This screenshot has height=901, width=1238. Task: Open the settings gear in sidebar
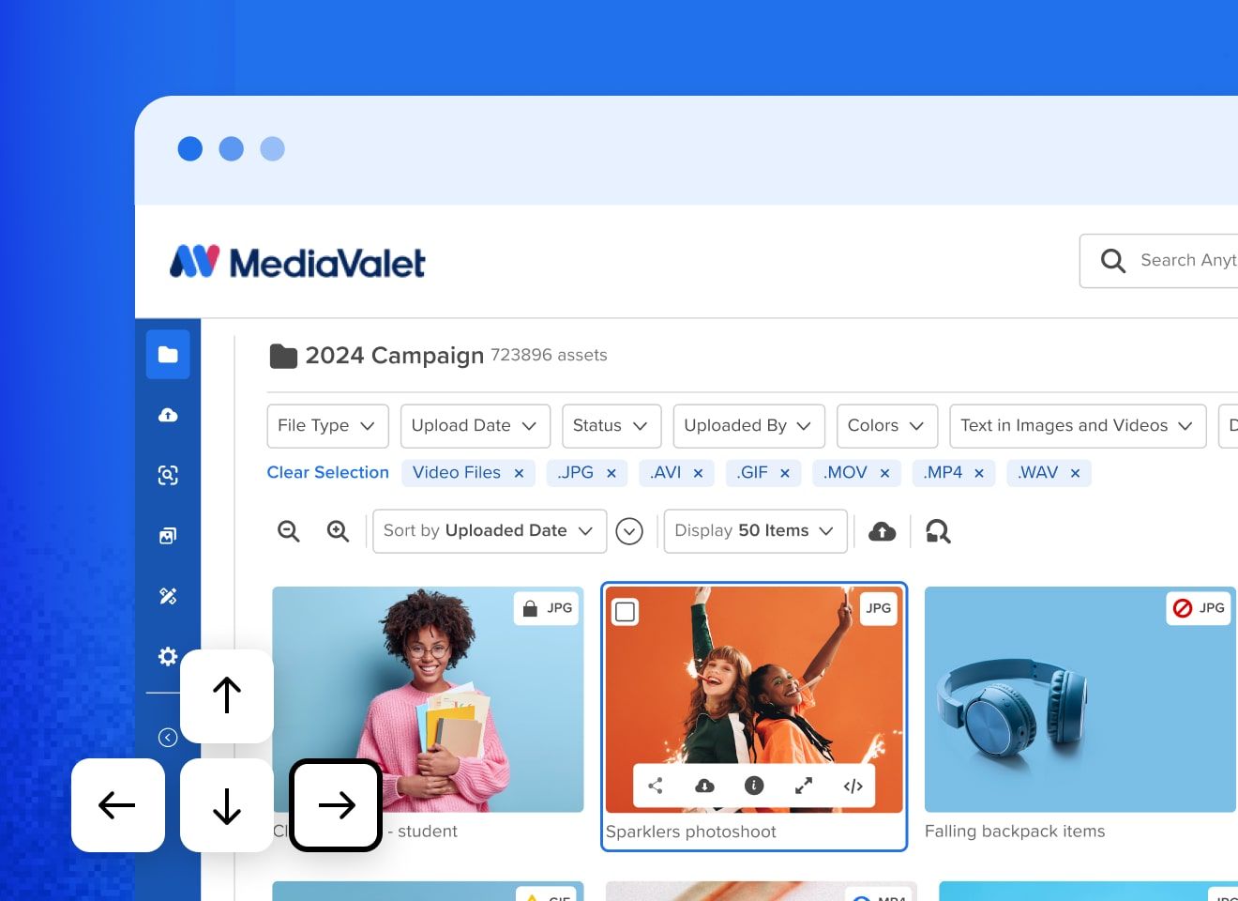coord(168,656)
